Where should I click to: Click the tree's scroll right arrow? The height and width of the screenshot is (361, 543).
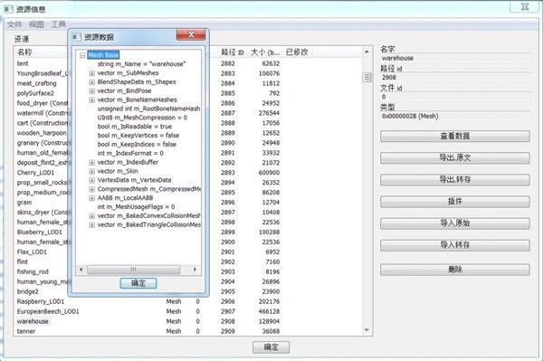coord(195,270)
